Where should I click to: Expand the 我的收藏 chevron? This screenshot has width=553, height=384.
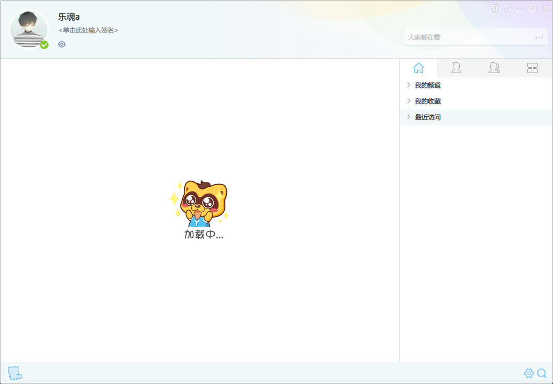click(409, 101)
